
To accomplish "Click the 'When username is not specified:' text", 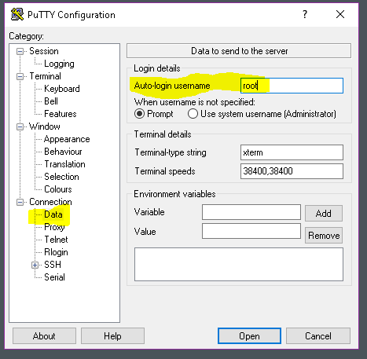I will click(195, 102).
